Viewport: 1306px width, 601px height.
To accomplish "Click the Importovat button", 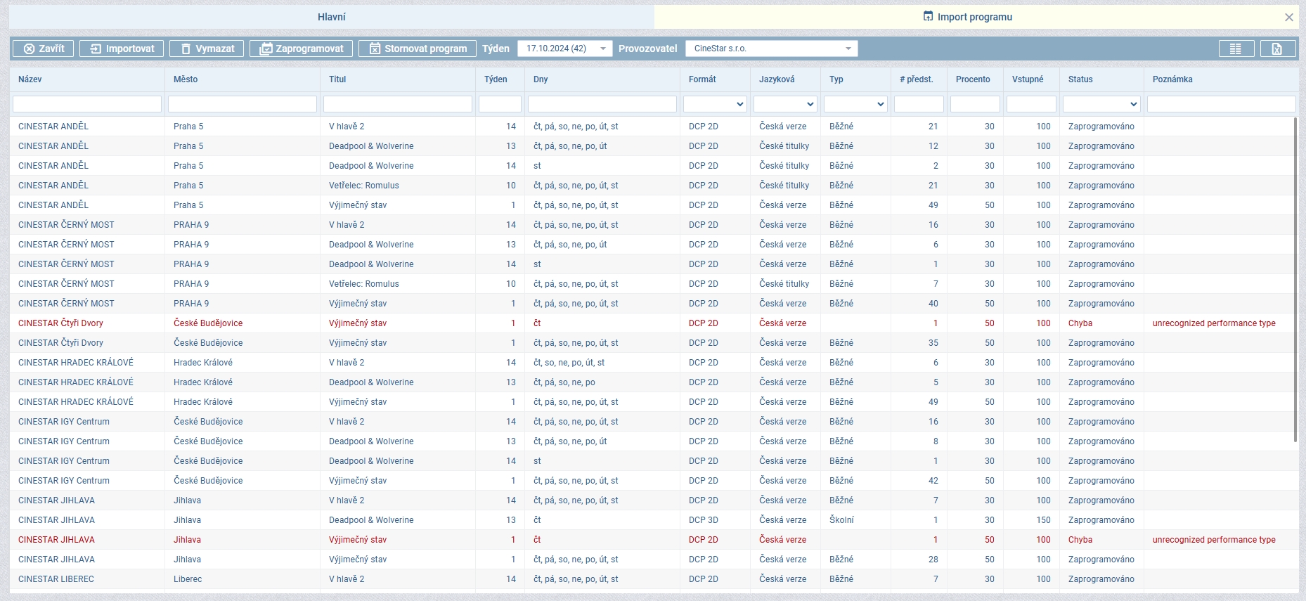I will 122,49.
